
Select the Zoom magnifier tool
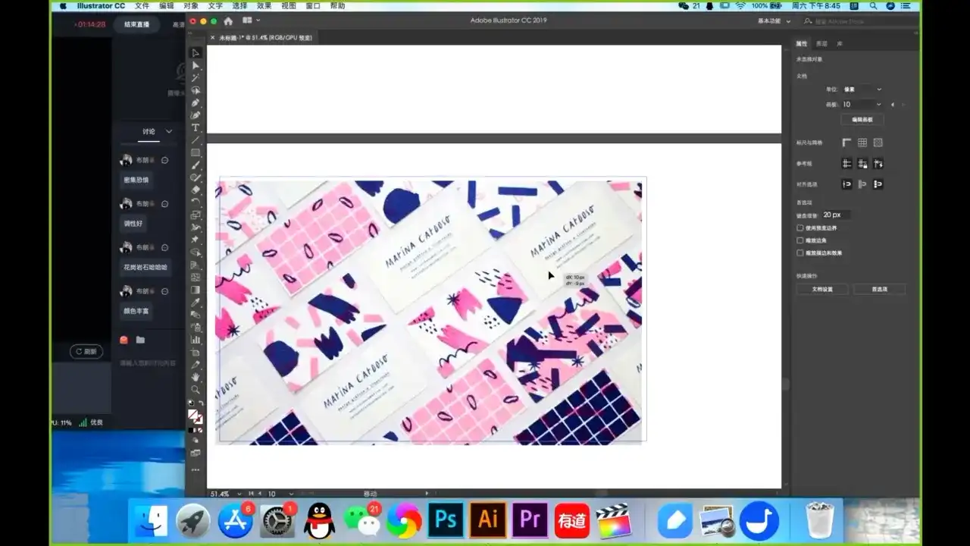[x=196, y=389]
